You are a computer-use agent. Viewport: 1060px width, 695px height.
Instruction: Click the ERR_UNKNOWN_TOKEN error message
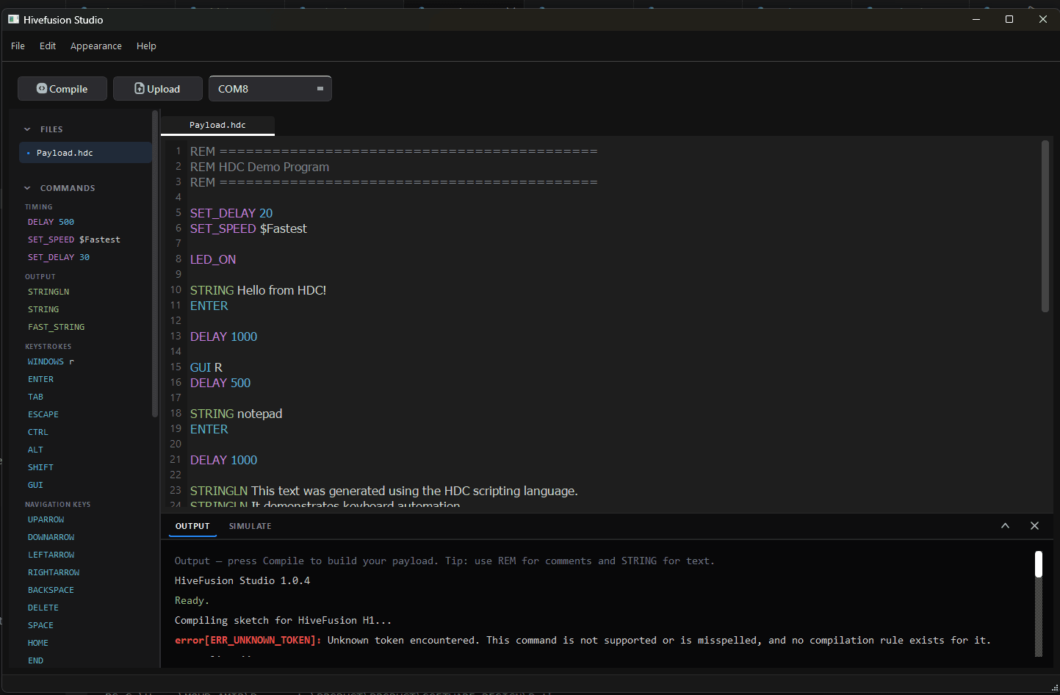click(x=583, y=641)
